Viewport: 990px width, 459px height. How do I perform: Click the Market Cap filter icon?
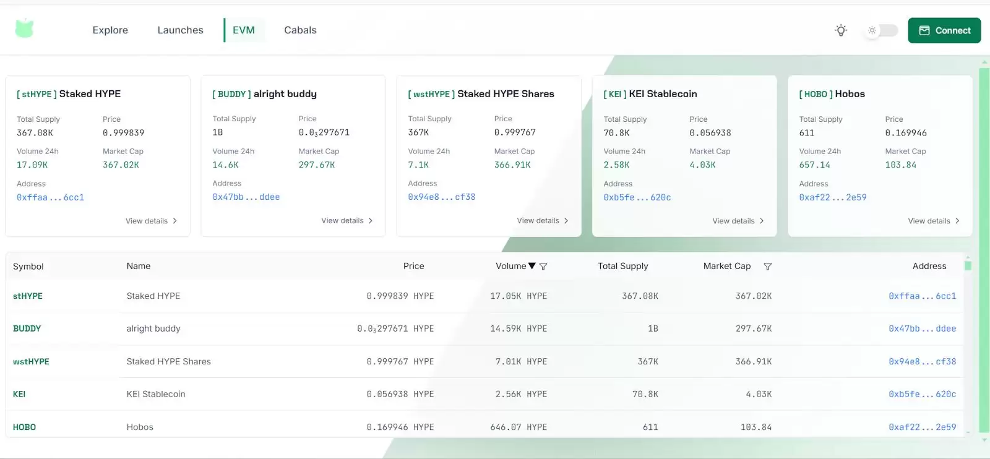[x=767, y=267]
